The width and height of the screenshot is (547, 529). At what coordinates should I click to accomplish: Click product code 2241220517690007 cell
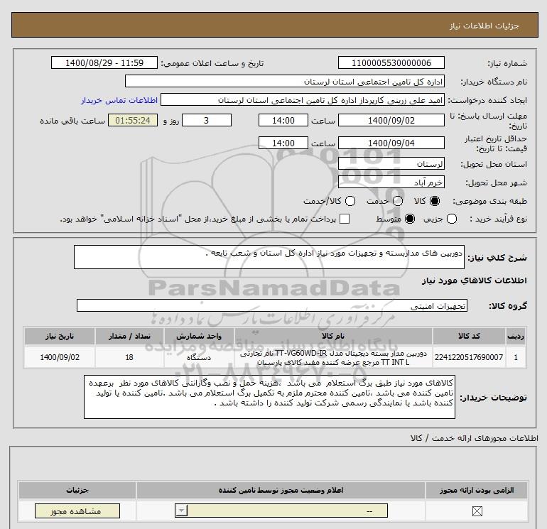coord(469,357)
